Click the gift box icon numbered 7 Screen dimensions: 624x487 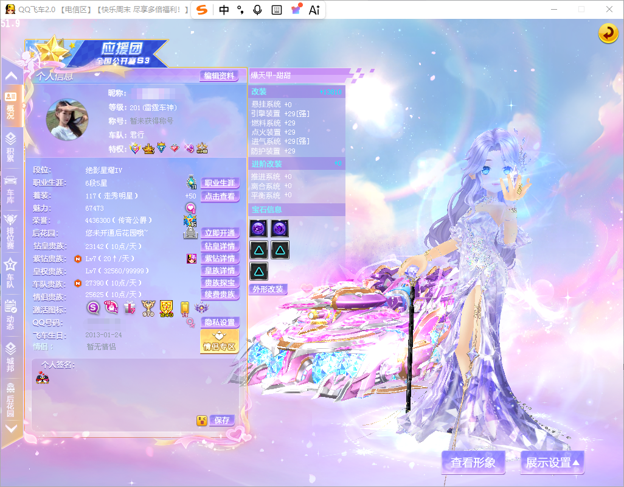(130, 307)
